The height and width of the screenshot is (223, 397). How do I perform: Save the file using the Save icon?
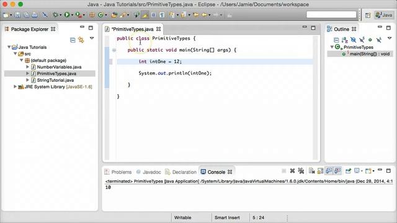click(17, 15)
